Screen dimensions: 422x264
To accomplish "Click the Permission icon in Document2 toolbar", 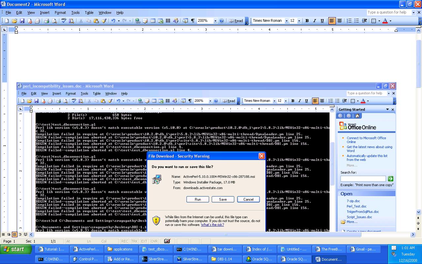I will coord(30,21).
